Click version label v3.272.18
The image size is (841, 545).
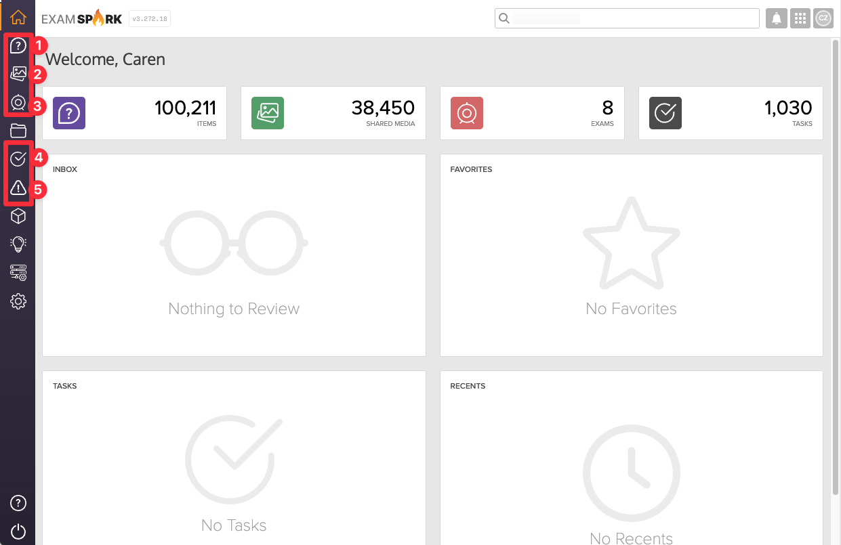pos(149,19)
